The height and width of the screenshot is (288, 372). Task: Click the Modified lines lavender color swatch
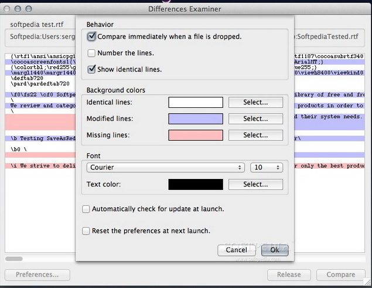tap(196, 118)
